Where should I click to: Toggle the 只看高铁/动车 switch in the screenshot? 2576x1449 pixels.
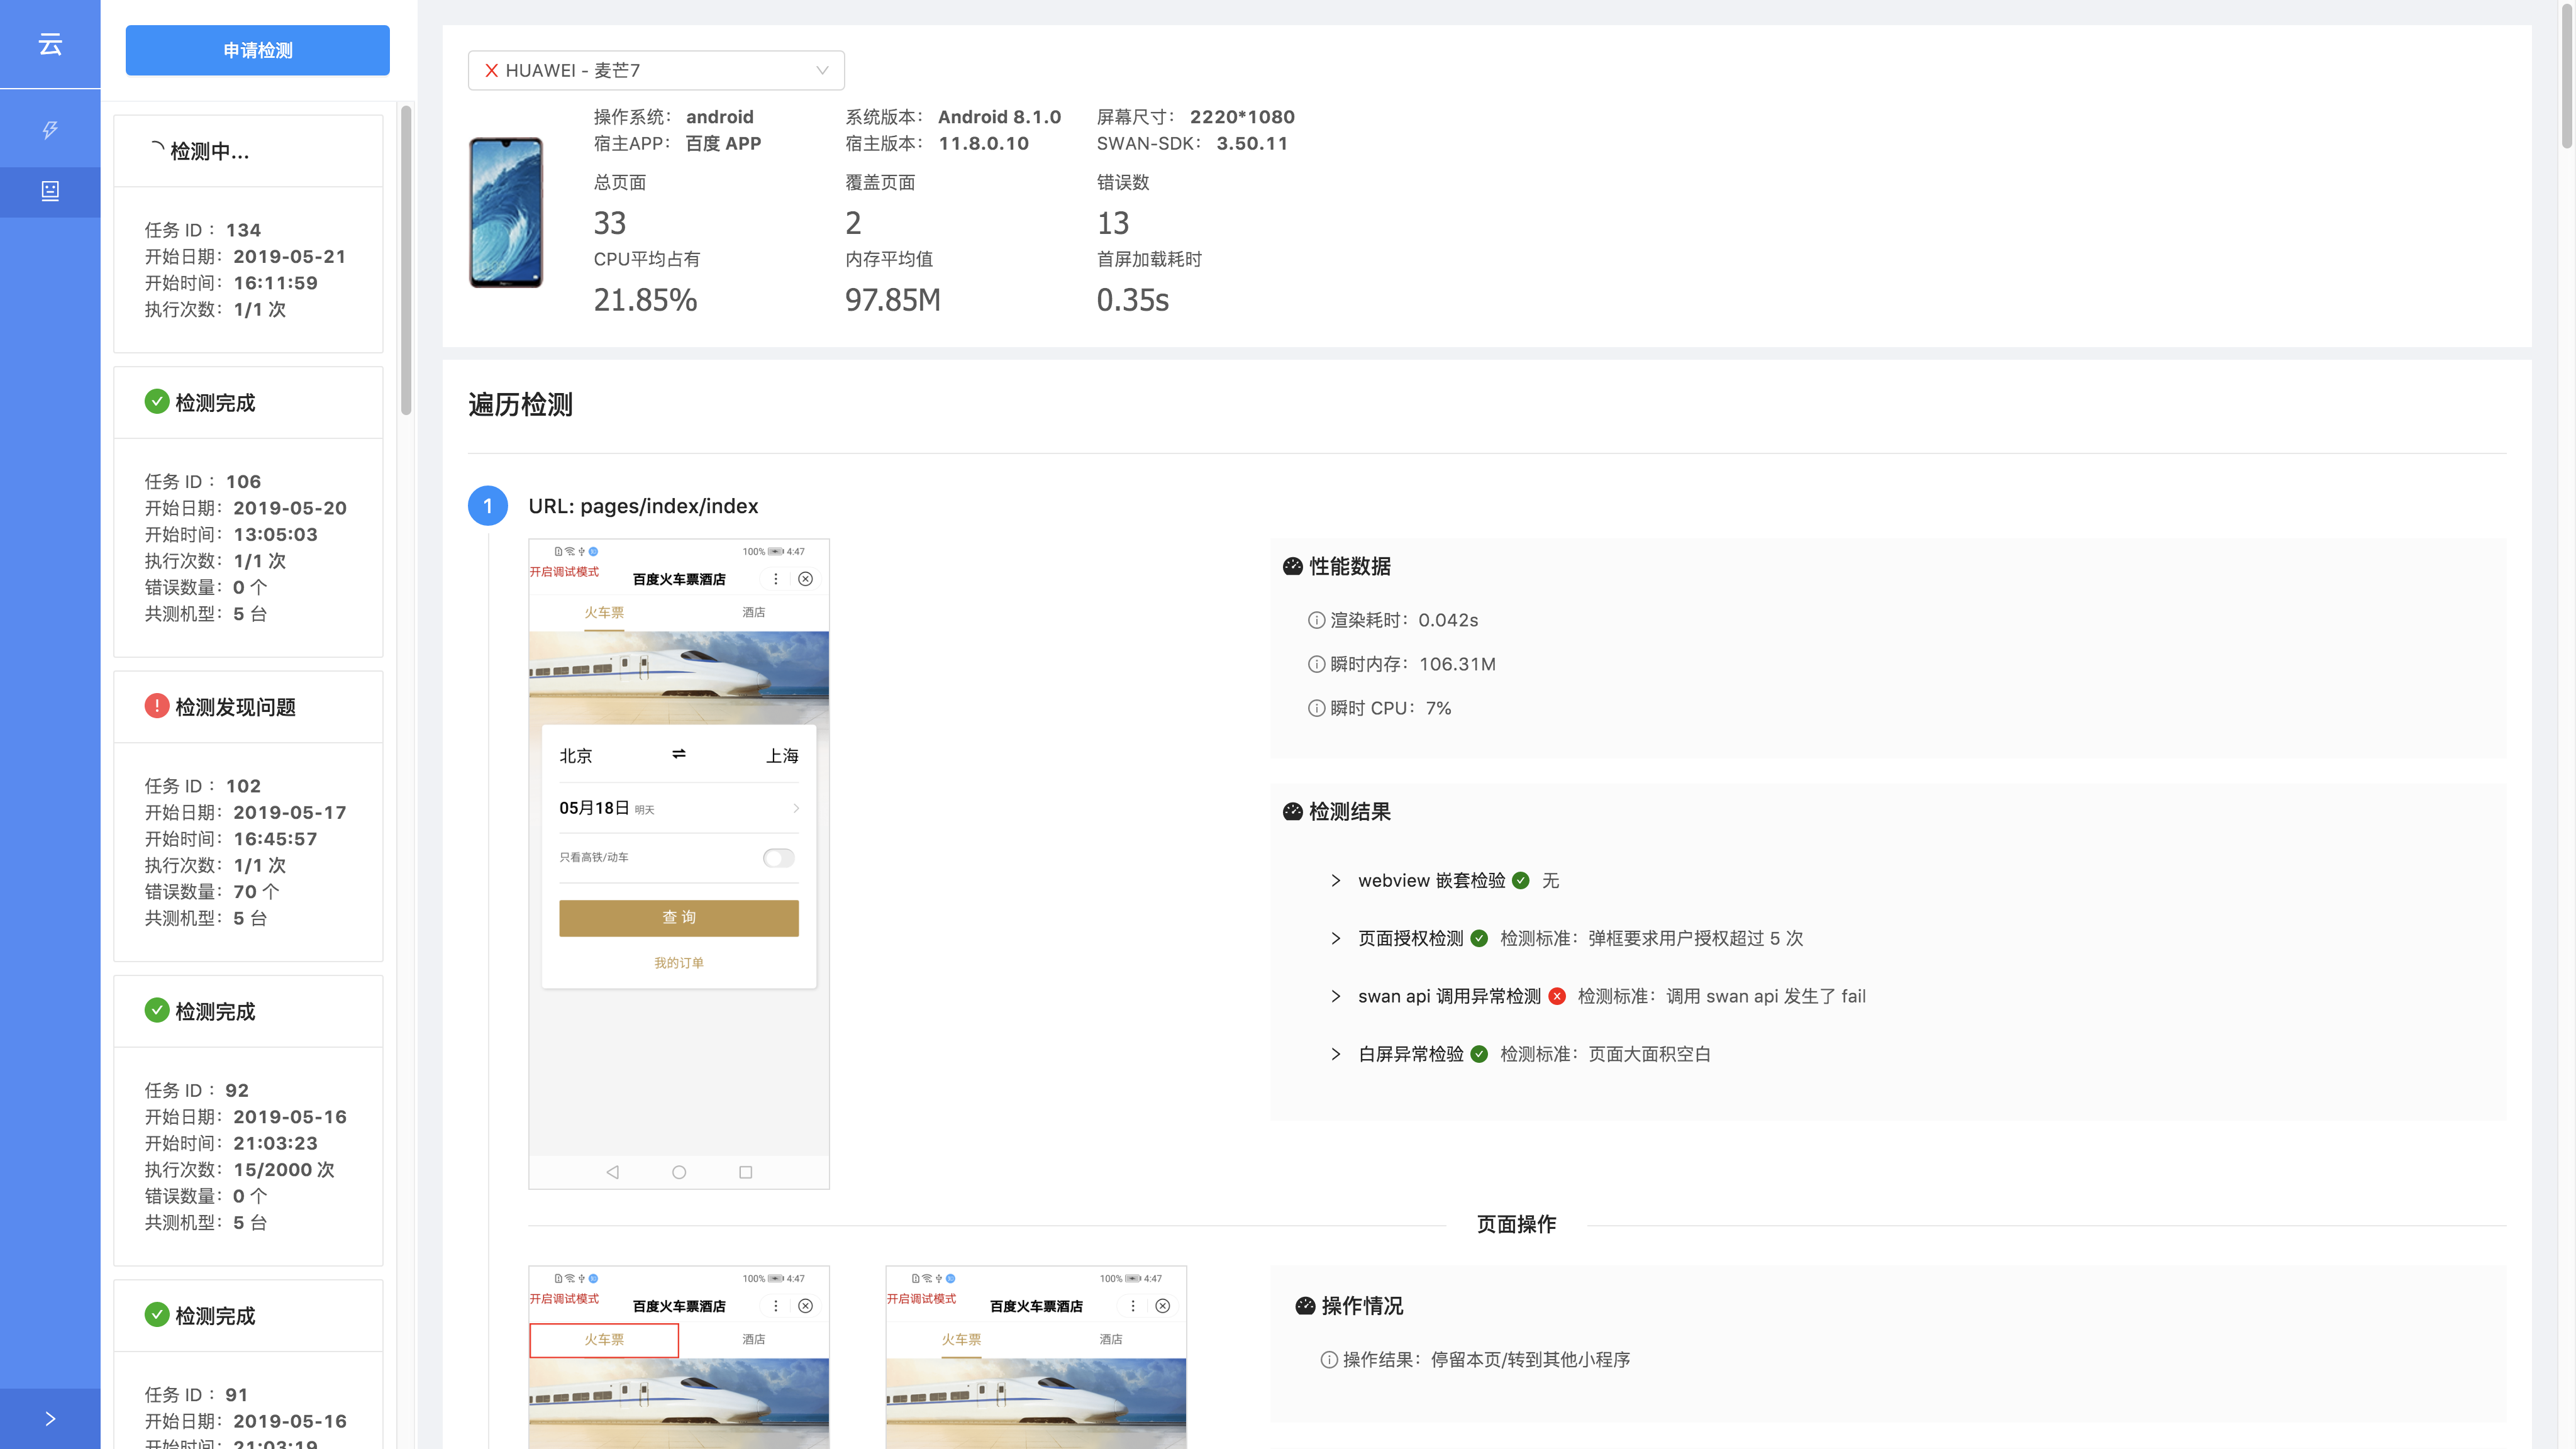click(x=778, y=857)
